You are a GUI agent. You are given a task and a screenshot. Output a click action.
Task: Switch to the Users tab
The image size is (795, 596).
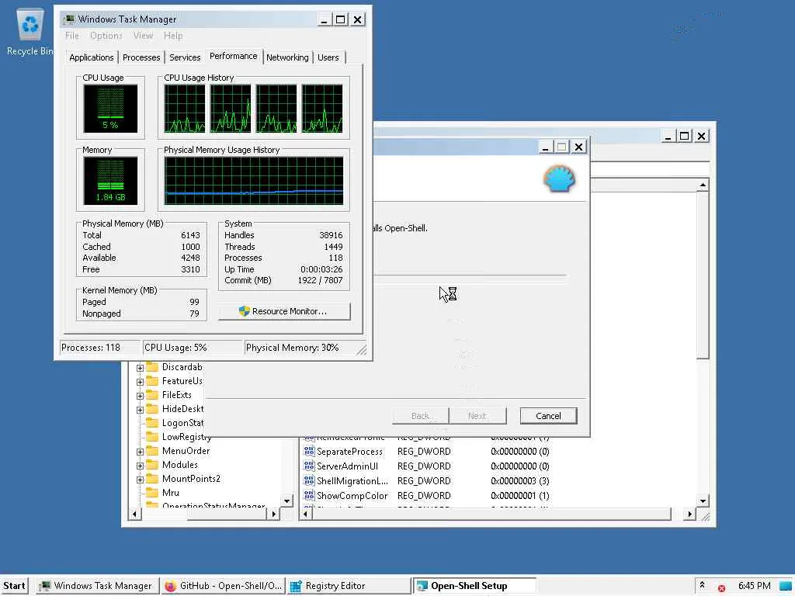[x=328, y=57]
